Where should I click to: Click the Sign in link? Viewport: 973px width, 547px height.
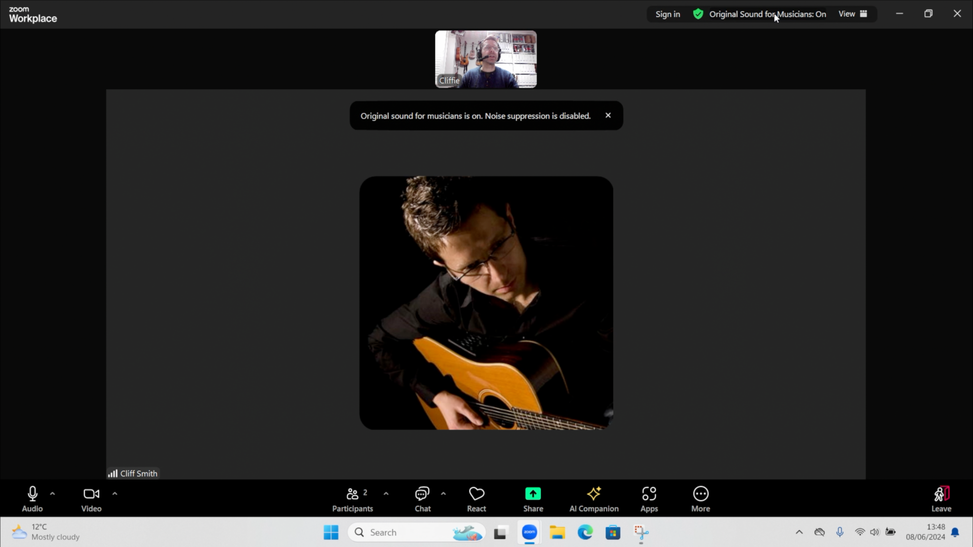[667, 14]
